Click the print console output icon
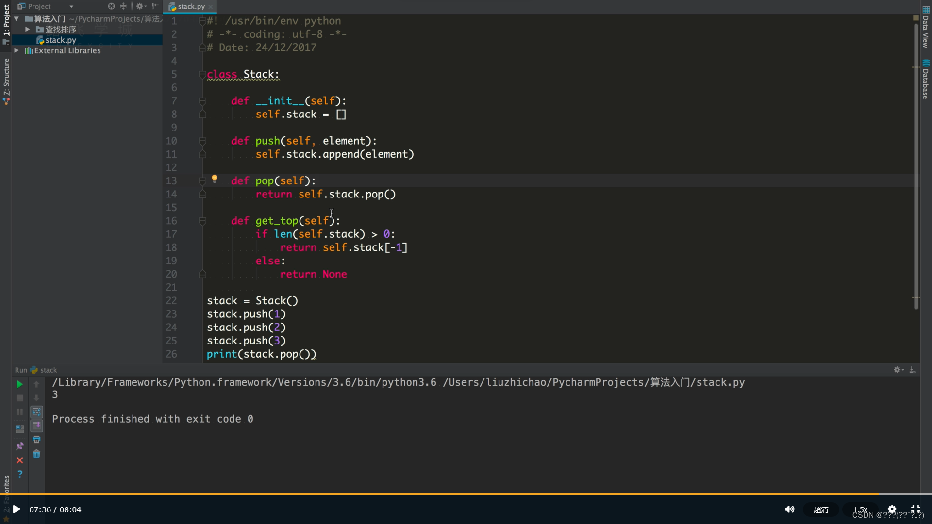The width and height of the screenshot is (932, 524). coord(36,440)
